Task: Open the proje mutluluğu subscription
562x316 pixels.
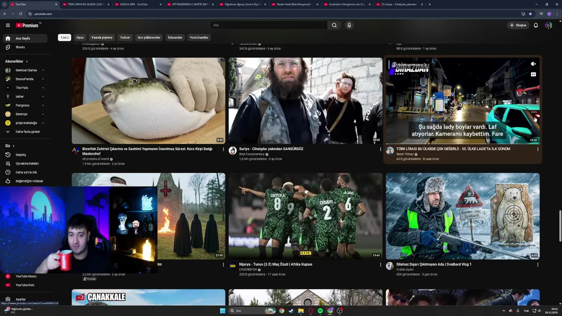Action: pos(25,123)
